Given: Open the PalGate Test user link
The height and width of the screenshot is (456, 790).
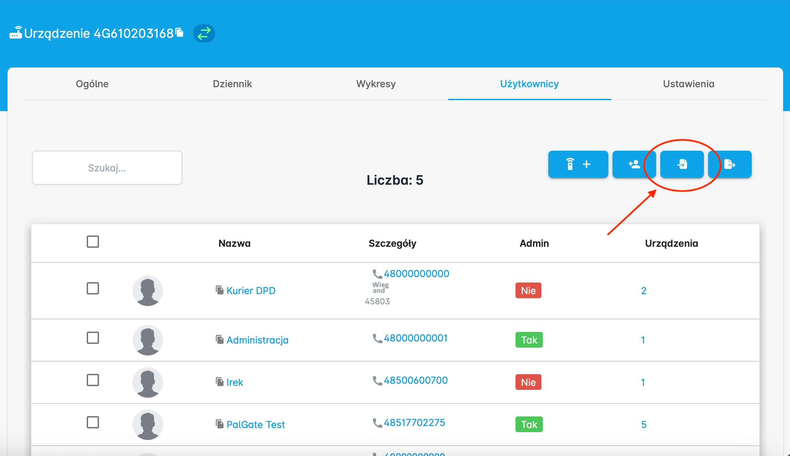Looking at the screenshot, I should tap(255, 425).
